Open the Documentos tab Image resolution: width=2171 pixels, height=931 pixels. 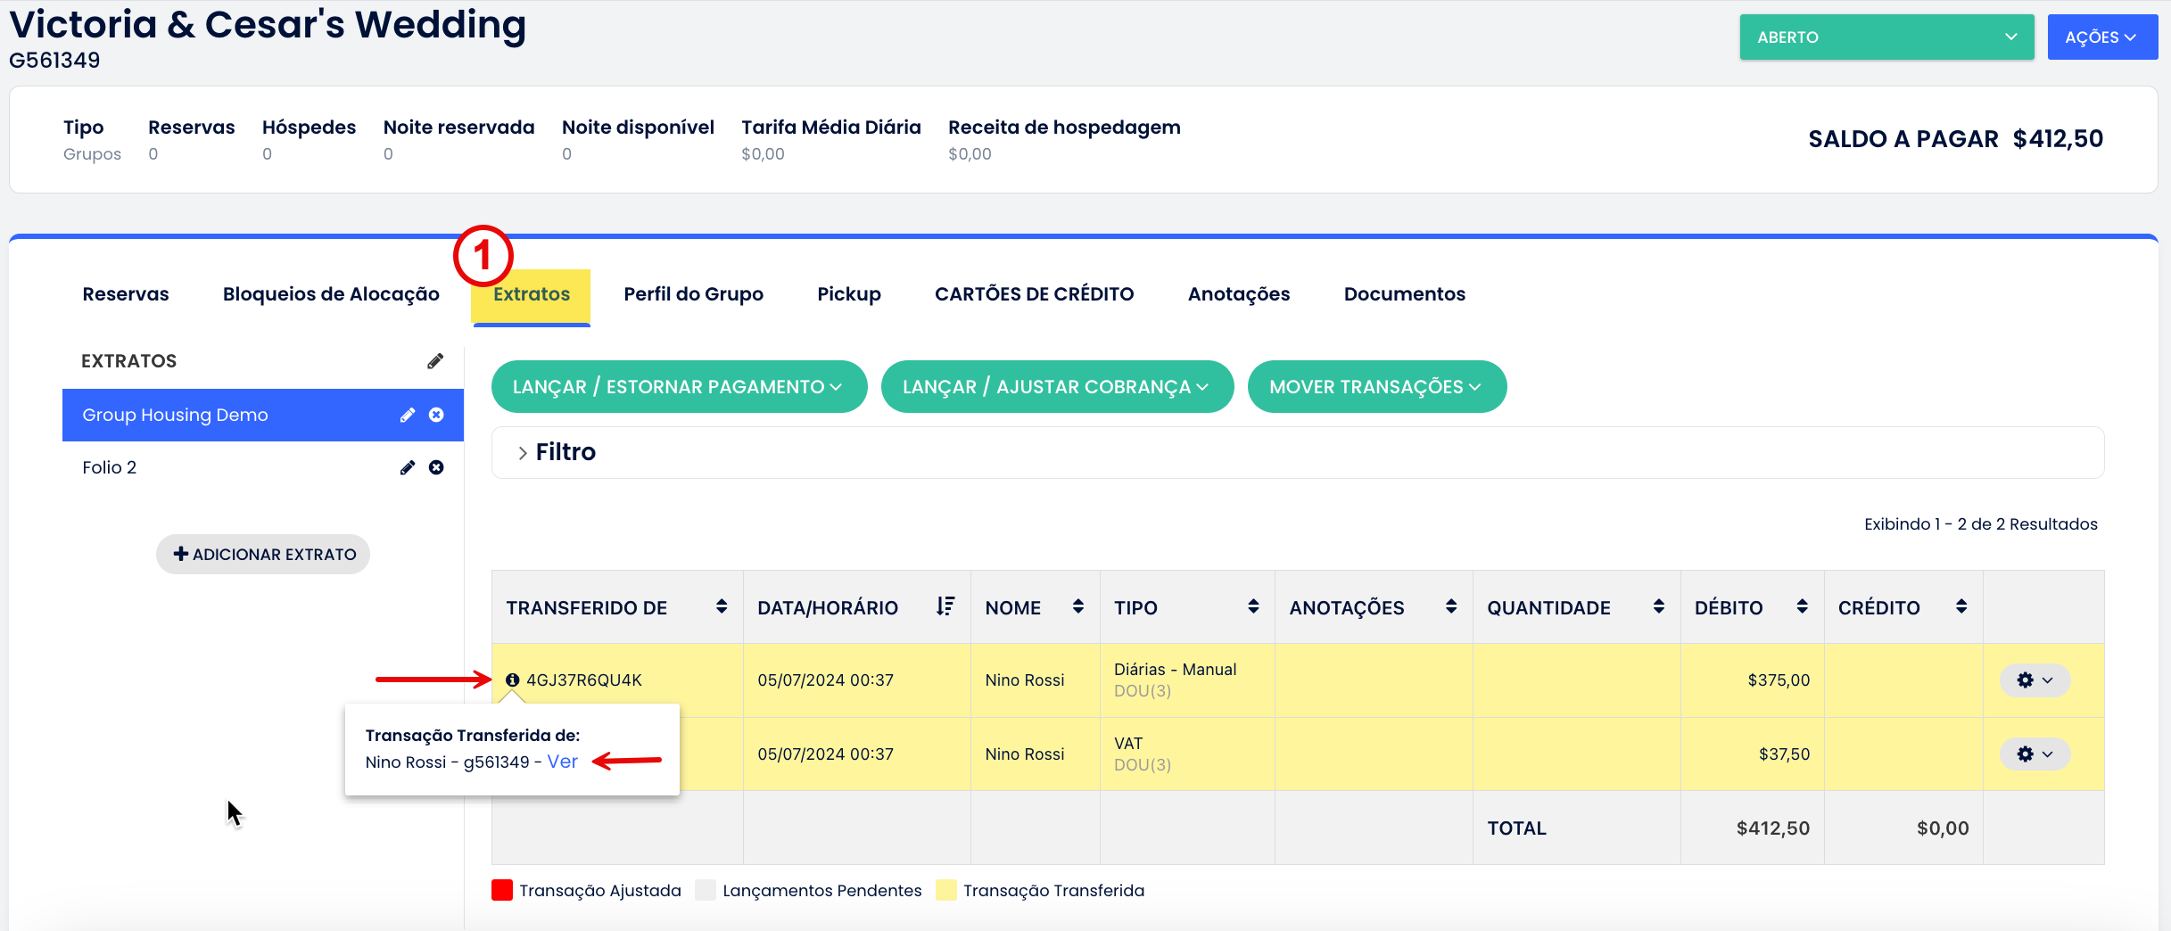(1404, 294)
